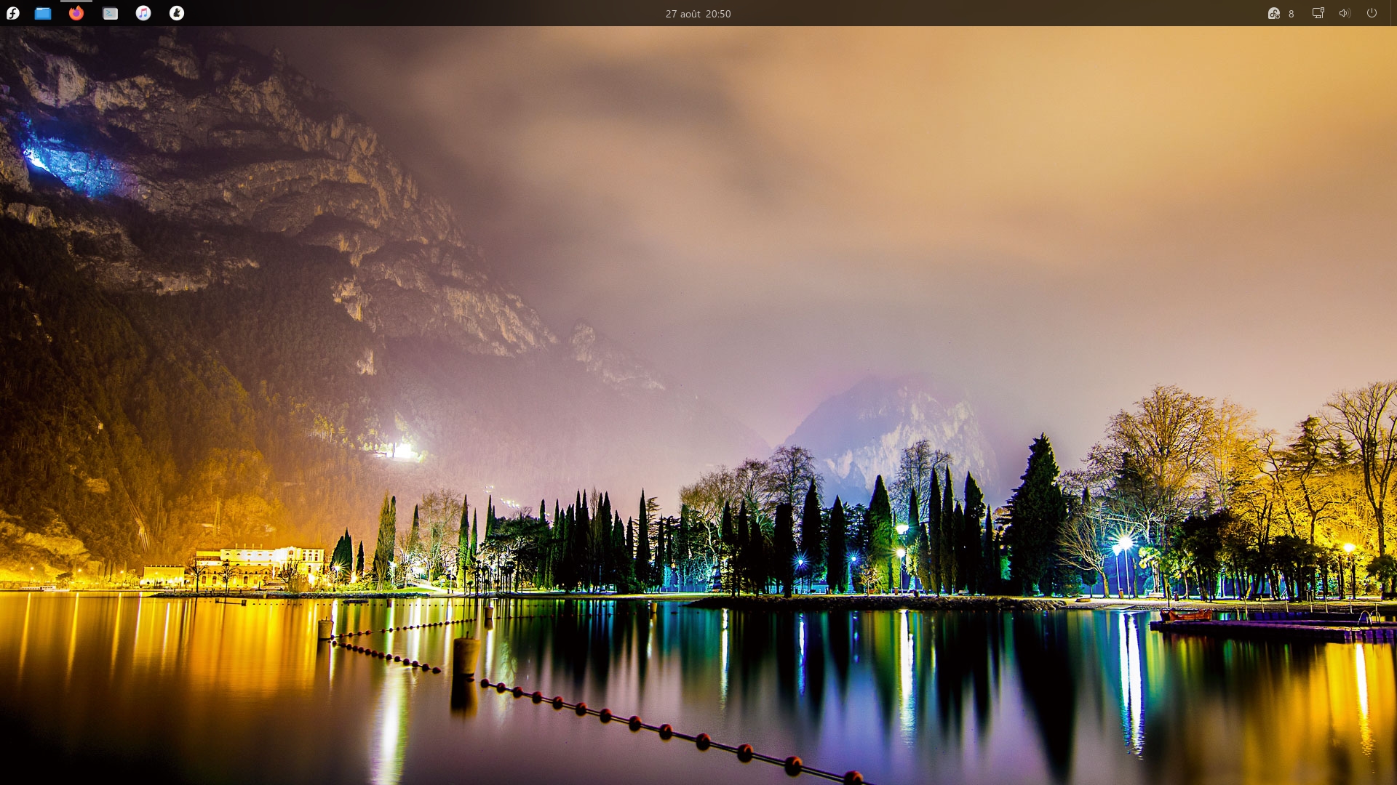1397x785 pixels.
Task: Click the wired network status icon
Action: (1318, 13)
